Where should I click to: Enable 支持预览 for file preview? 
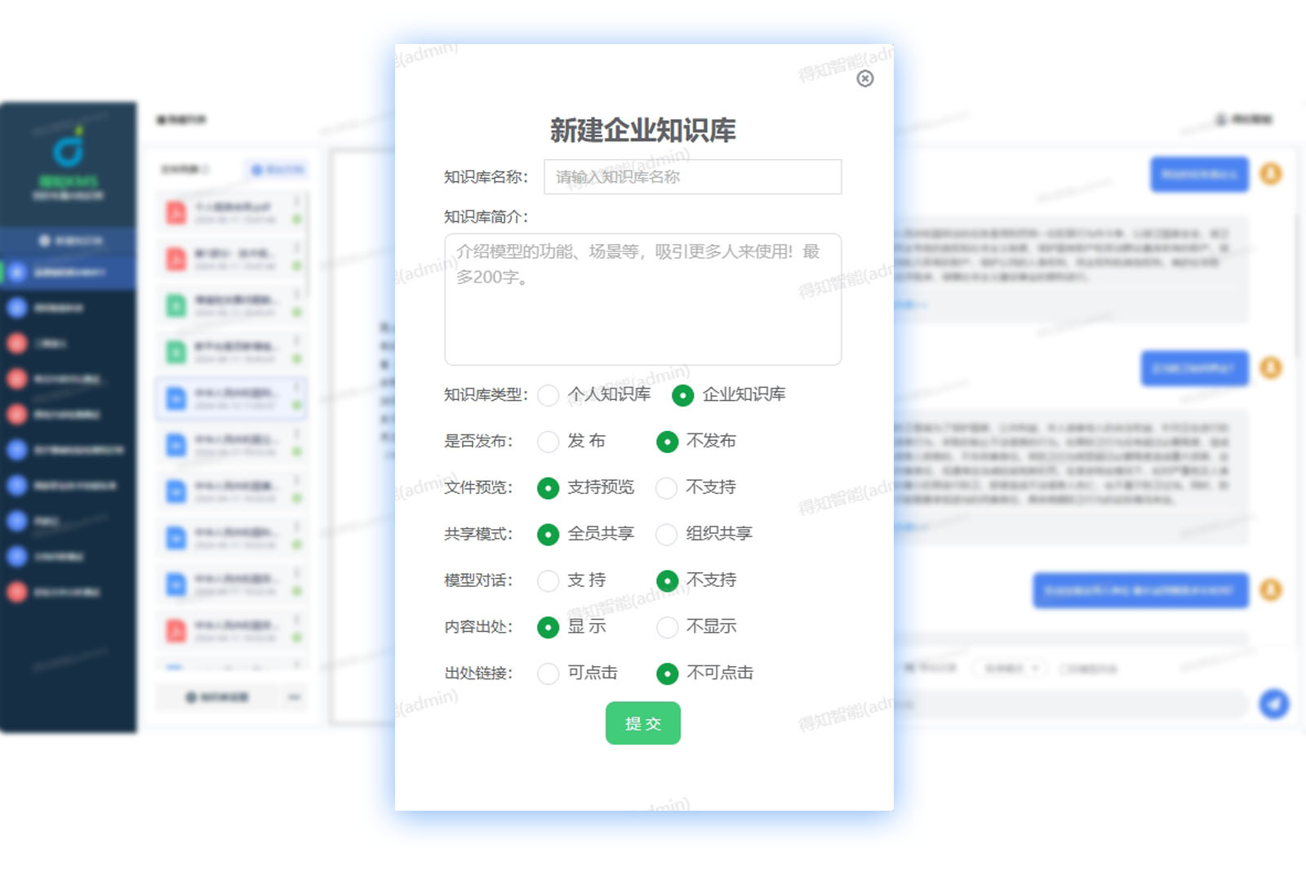point(549,488)
